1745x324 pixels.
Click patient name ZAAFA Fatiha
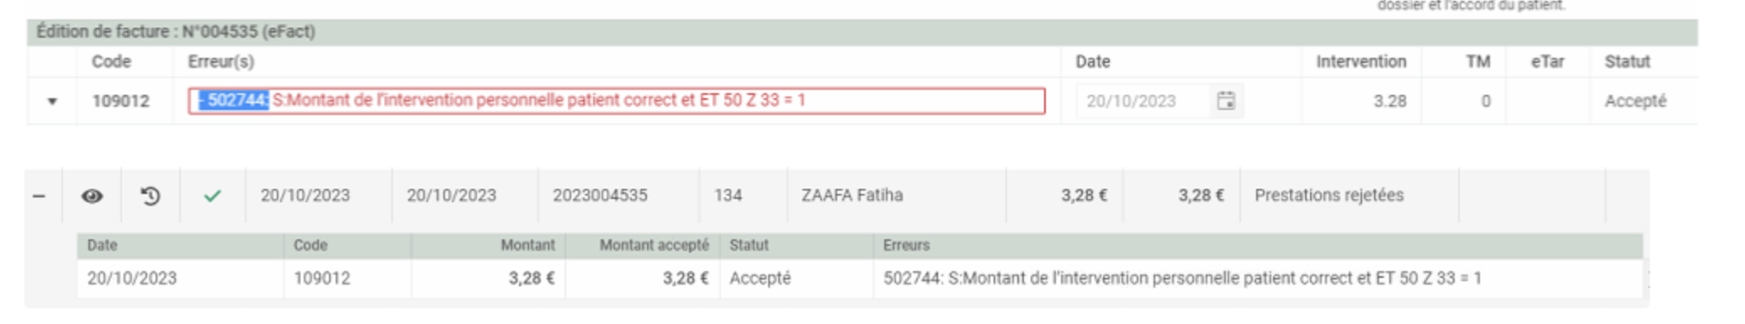(851, 196)
